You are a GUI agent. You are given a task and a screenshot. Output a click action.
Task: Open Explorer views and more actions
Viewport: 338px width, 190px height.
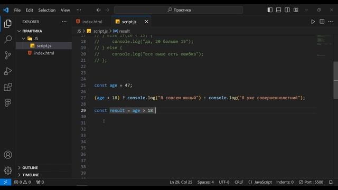point(64,22)
